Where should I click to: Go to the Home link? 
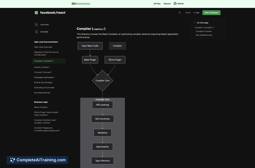coord(188,12)
